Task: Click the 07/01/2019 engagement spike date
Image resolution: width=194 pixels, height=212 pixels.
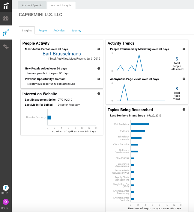Action: 65,100
